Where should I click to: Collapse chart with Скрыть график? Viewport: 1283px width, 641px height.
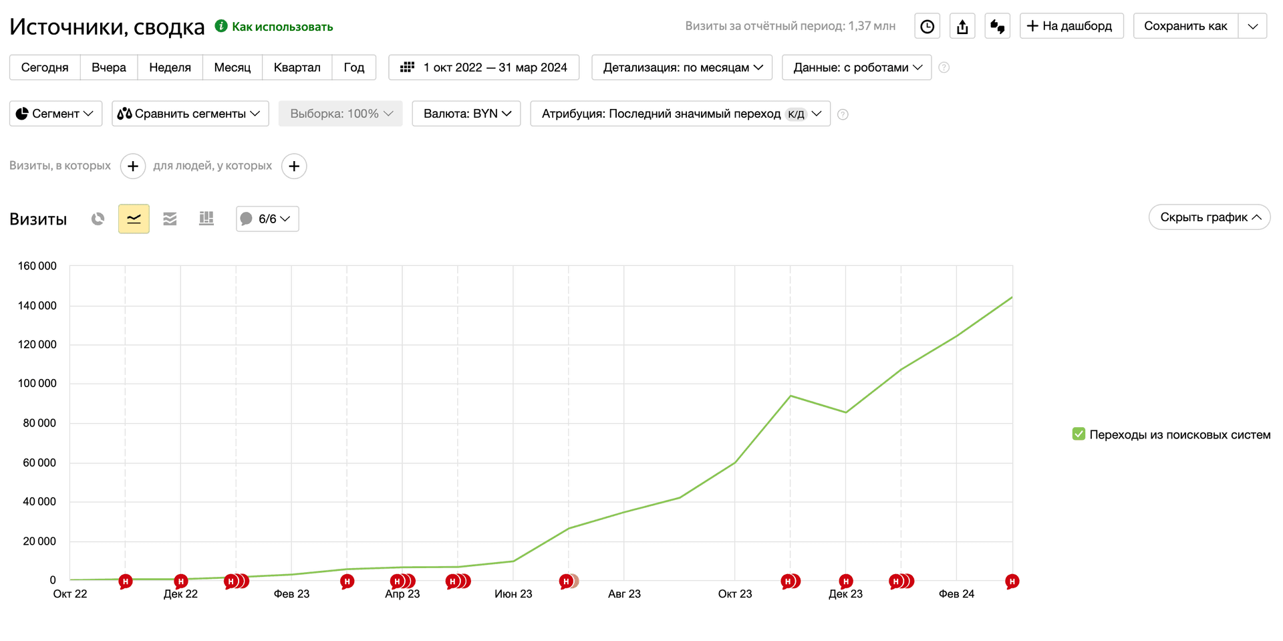(1209, 217)
